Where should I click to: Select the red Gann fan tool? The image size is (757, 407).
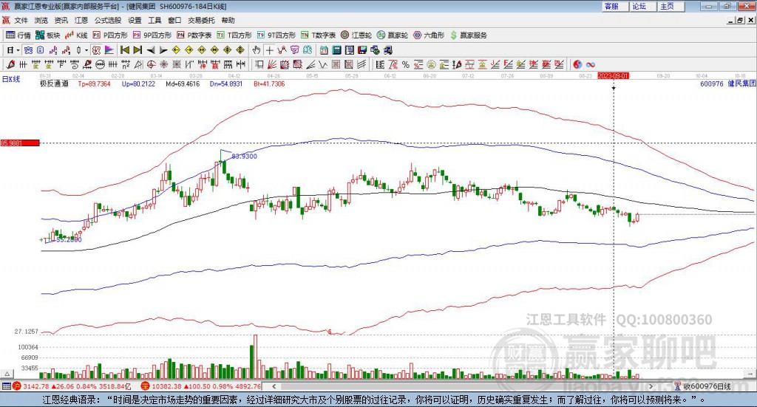(x=272, y=64)
